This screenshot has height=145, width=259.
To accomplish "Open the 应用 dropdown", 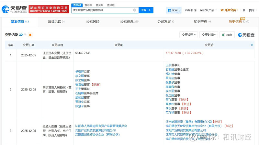I will pos(174,10).
